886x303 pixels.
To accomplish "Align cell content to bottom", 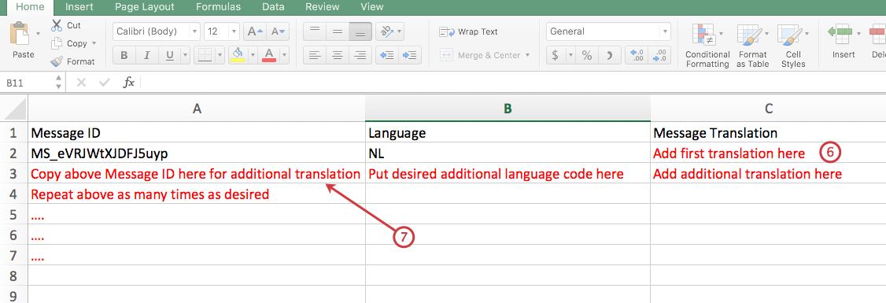I will (x=360, y=31).
